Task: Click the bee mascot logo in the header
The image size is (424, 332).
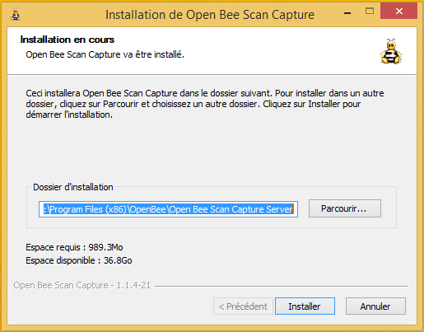Action: (391, 51)
